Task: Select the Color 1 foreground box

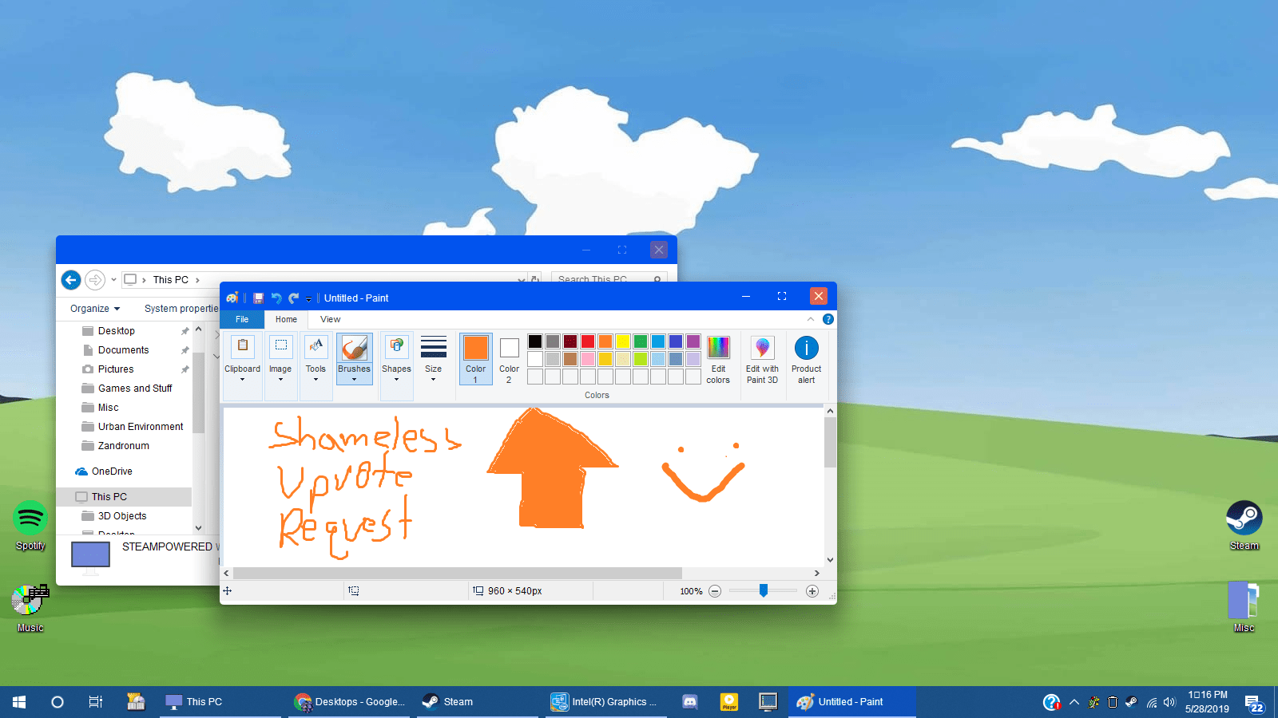Action: click(475, 358)
